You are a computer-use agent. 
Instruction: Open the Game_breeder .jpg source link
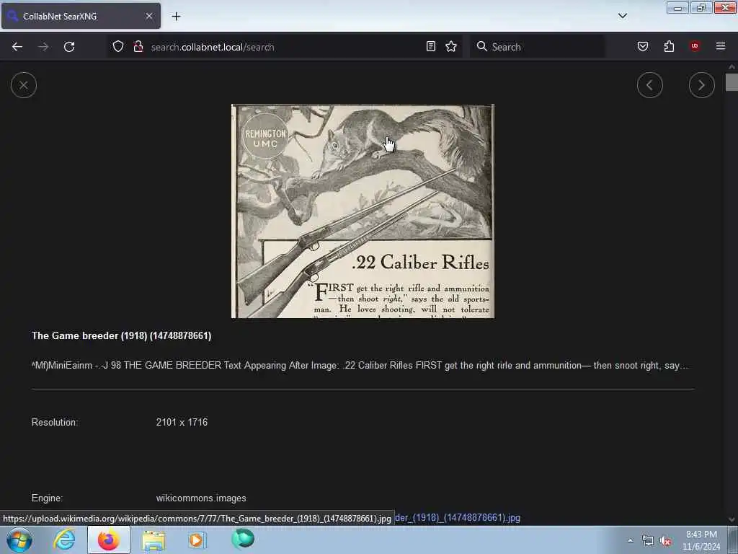[458, 518]
